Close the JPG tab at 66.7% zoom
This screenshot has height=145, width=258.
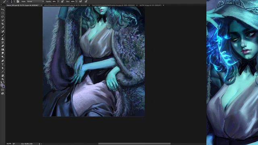pyautogui.click(x=89, y=5)
